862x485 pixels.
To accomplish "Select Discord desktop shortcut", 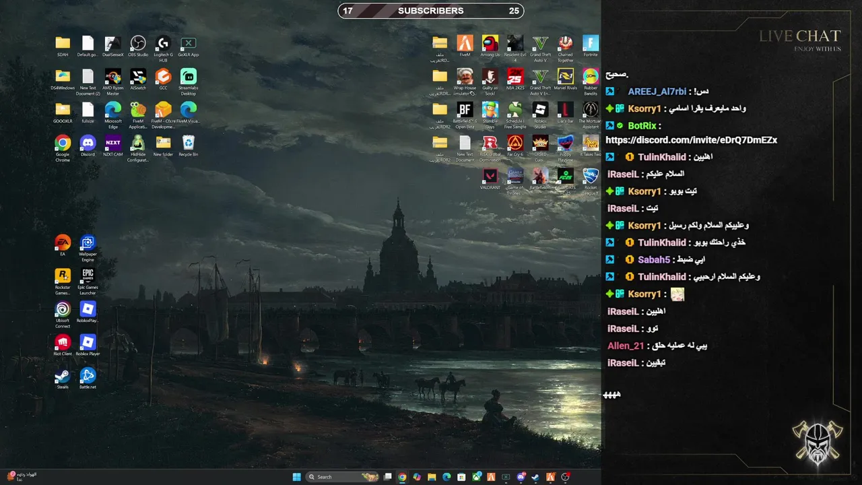I will 88,145.
